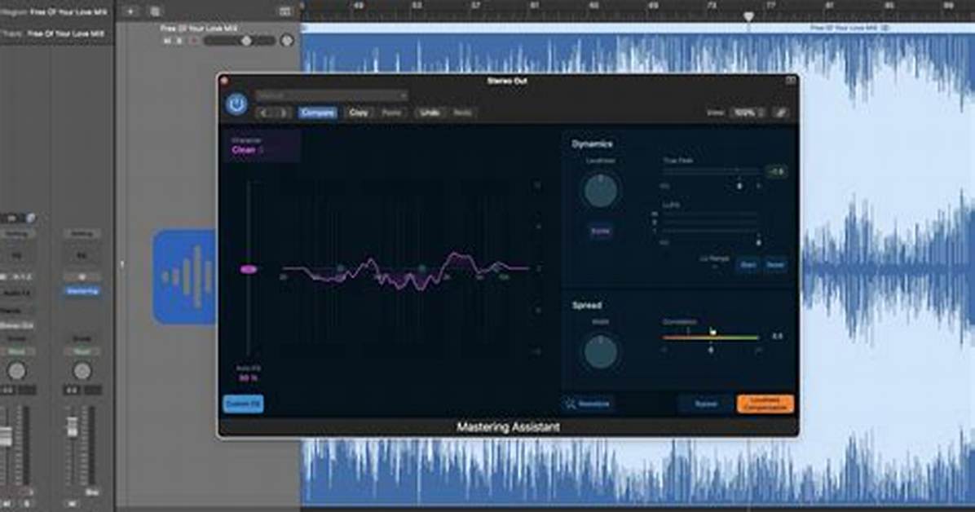Toggle the Excite button

tap(600, 232)
